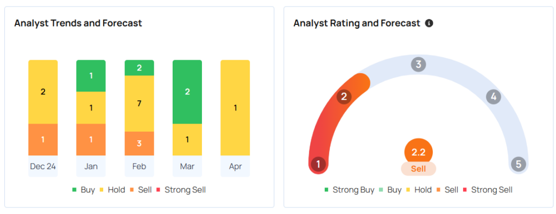Click gauge marker number 1

point(318,165)
